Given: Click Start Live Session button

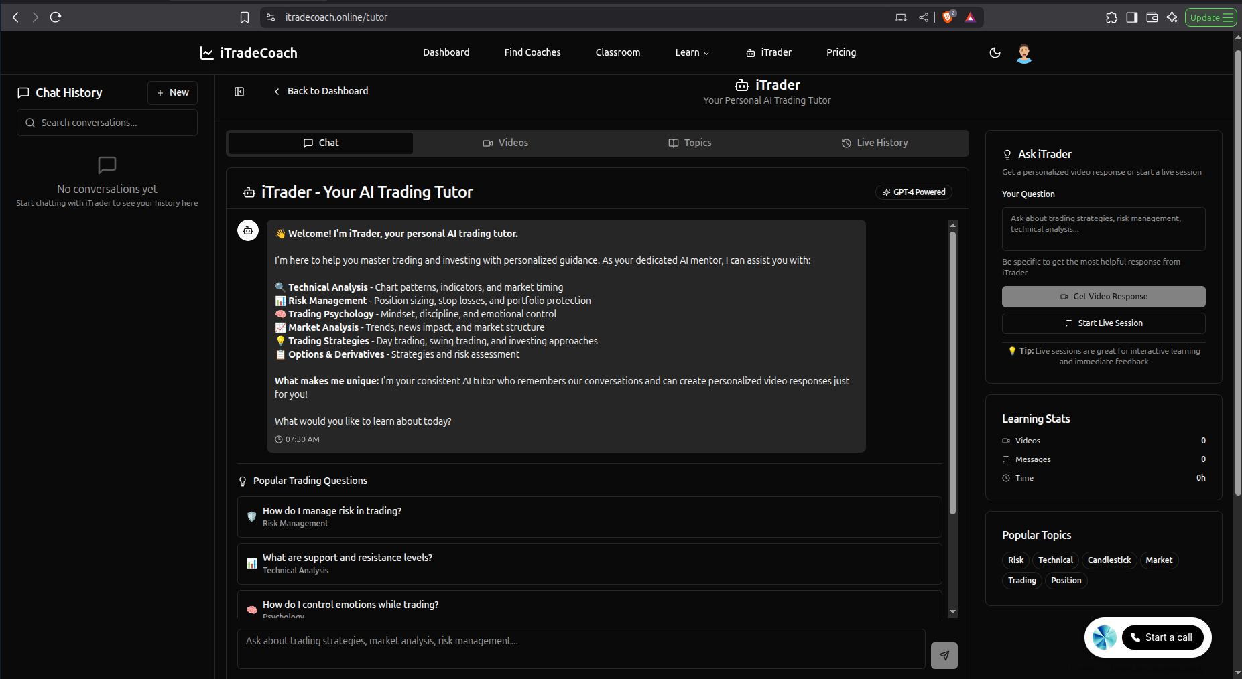Looking at the screenshot, I should tap(1103, 323).
